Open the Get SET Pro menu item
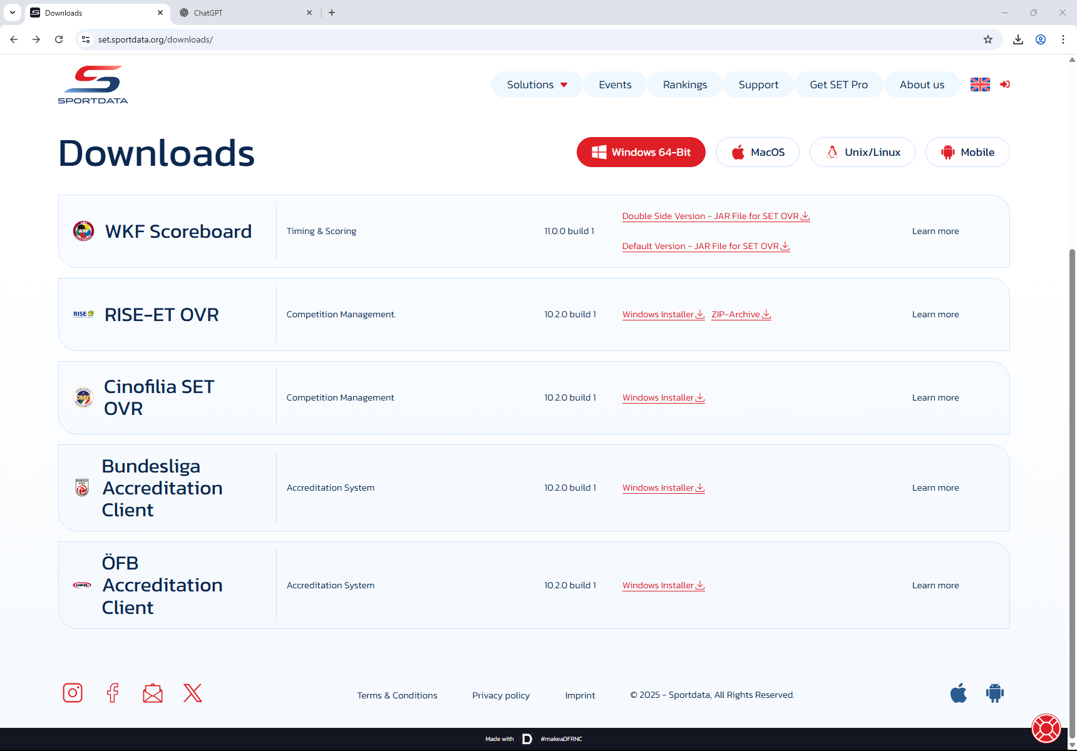Screen dimensions: 1077x751 click(x=838, y=84)
